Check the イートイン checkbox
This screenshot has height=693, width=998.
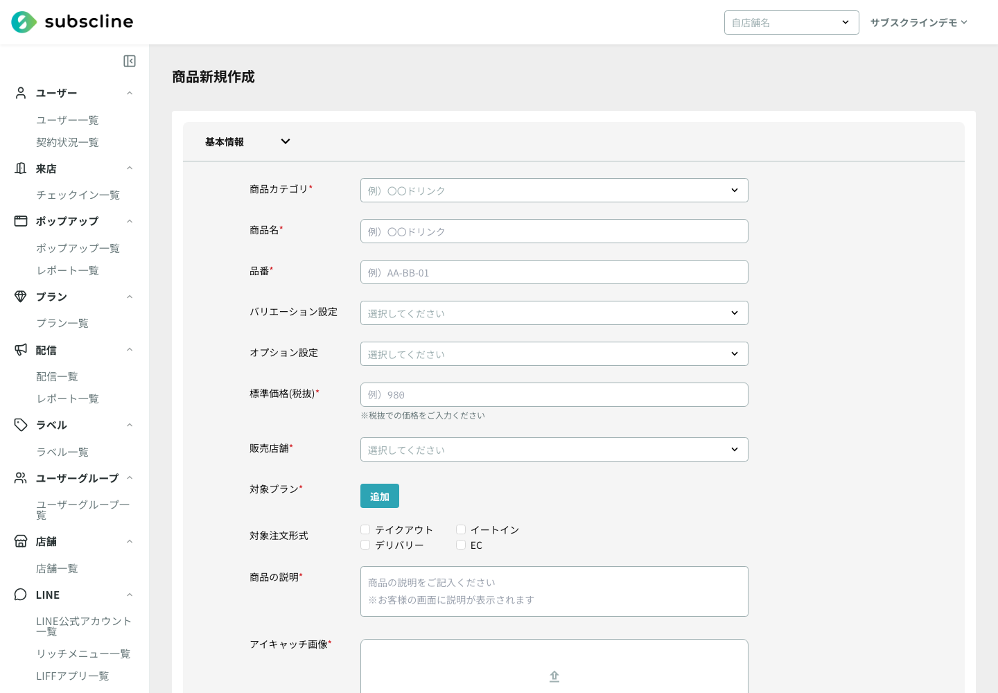[x=461, y=529]
